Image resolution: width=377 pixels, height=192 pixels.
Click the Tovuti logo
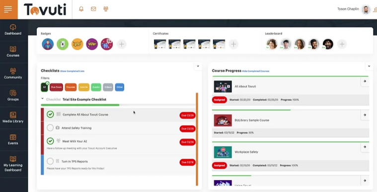45,9
